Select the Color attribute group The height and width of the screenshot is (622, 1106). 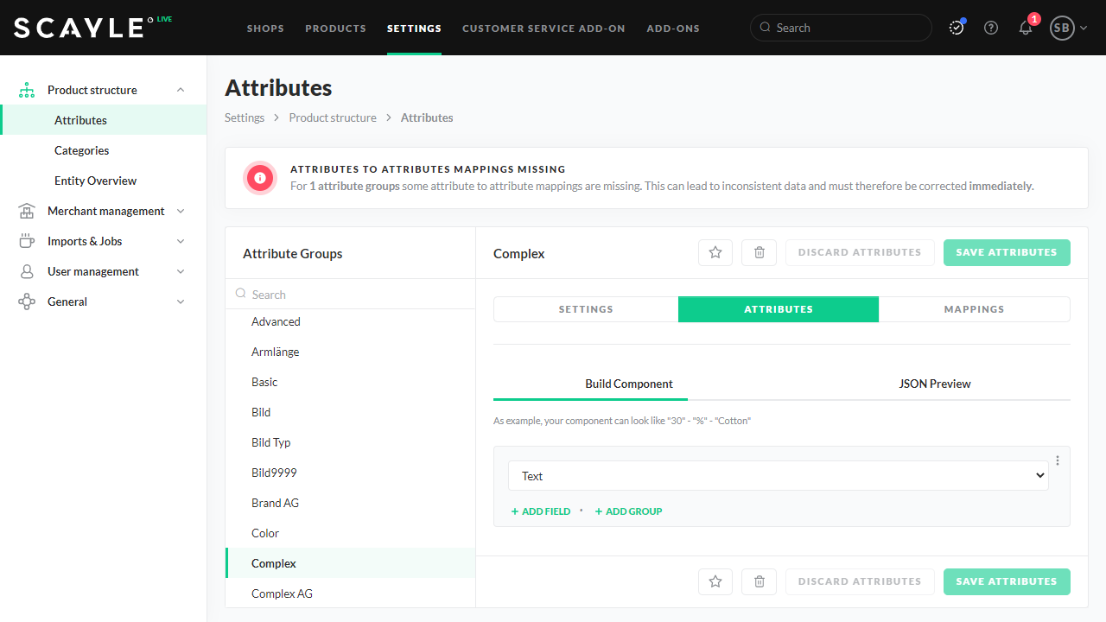click(265, 533)
